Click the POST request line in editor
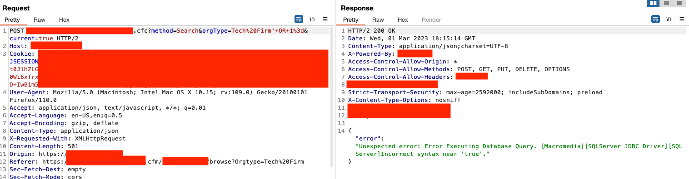 (x=159, y=31)
